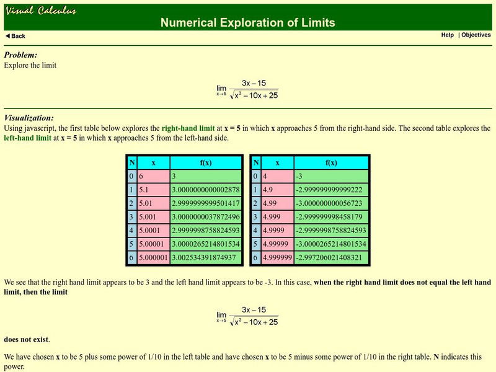Select cell with x value 4.9999
Screen dimensions: 496x372
coord(277,231)
